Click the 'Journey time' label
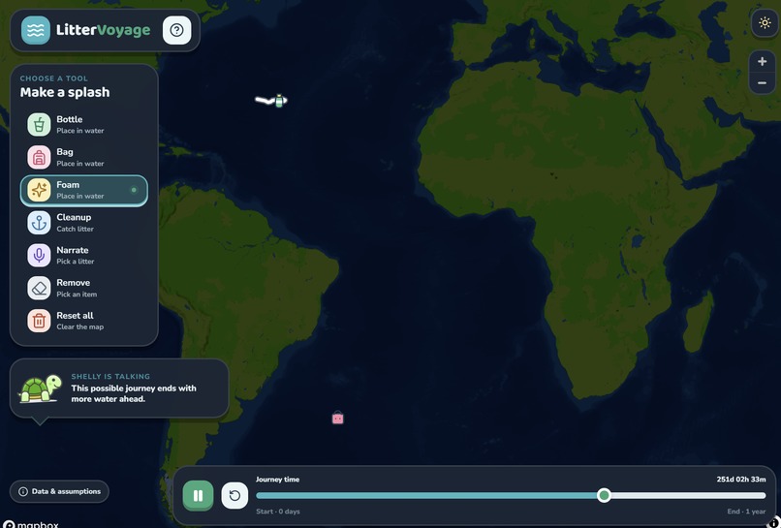Viewport: 781px width, 528px height. coord(277,480)
